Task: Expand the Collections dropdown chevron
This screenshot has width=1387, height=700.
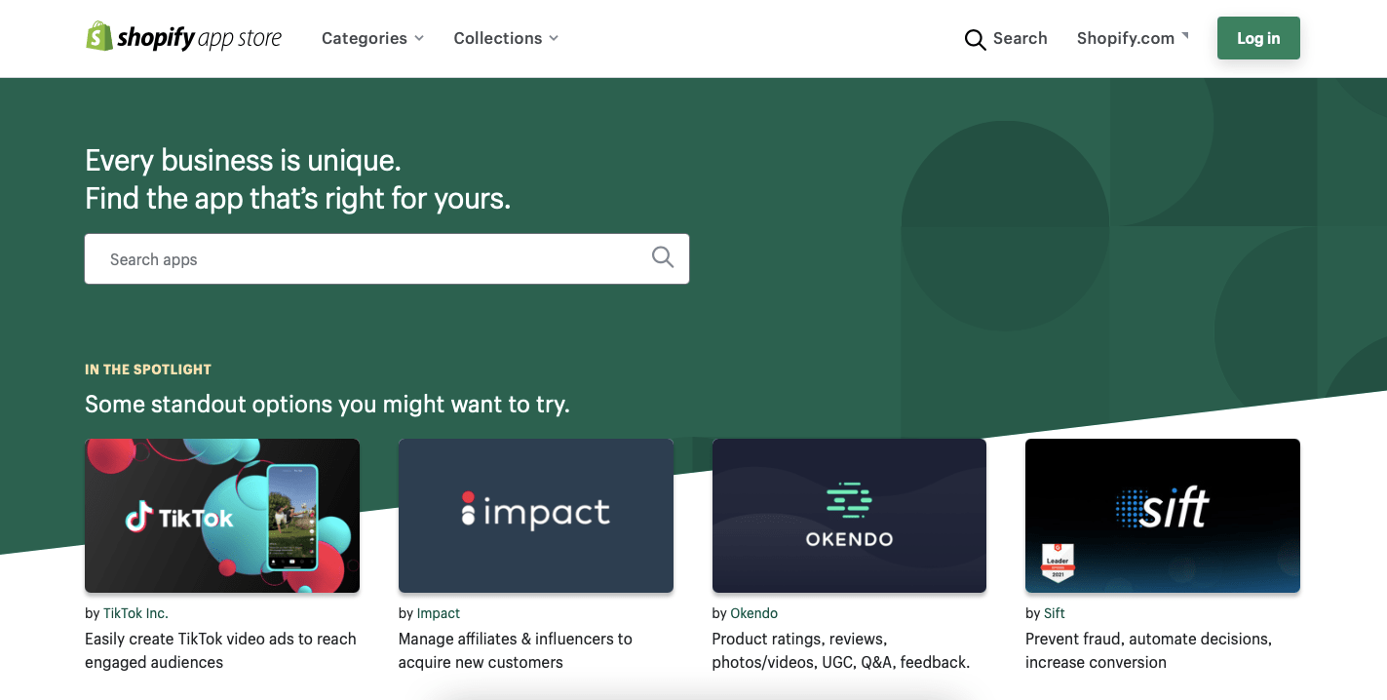Action: [x=554, y=38]
